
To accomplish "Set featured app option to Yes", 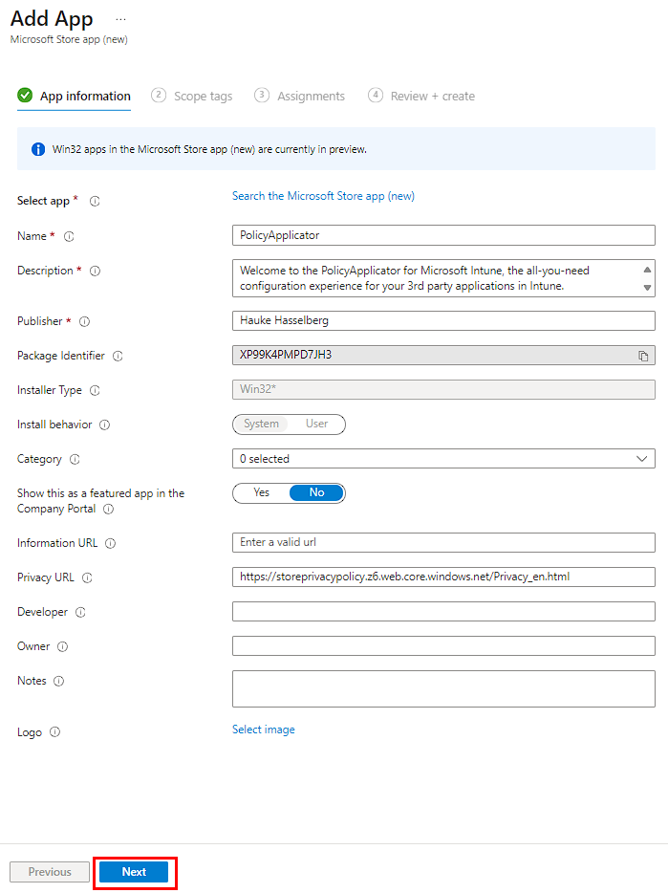I will [x=262, y=492].
